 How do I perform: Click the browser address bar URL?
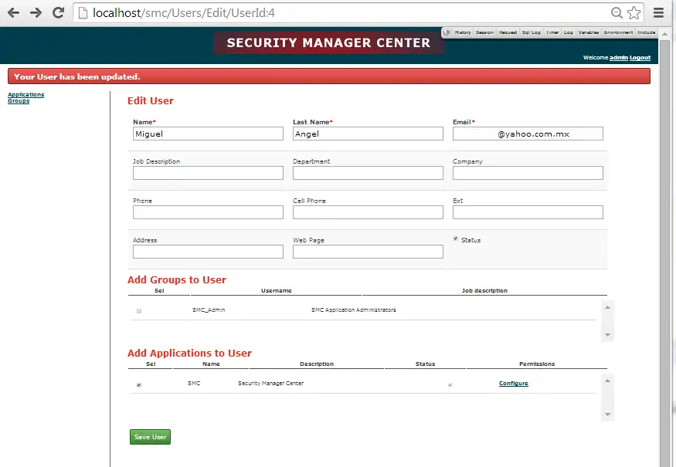pos(184,13)
